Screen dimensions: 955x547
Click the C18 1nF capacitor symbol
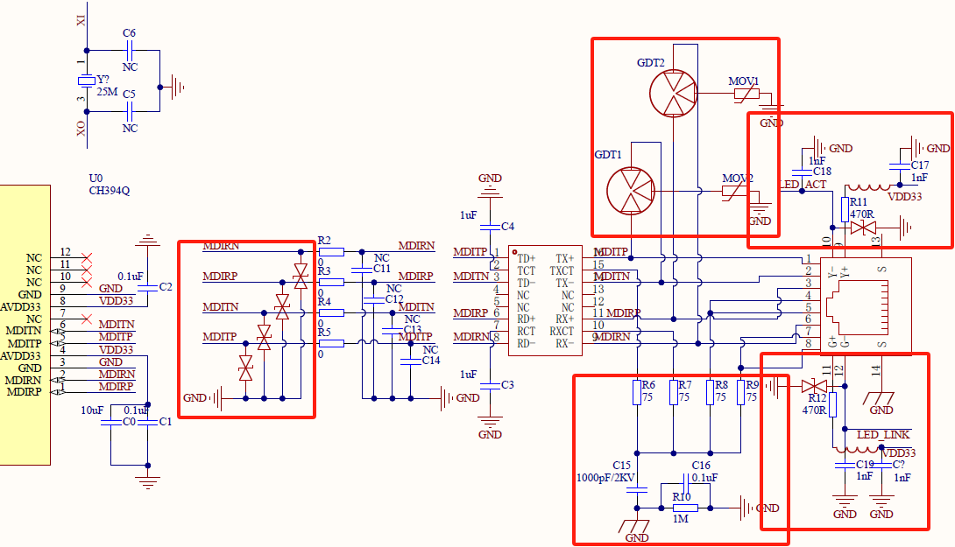[x=803, y=172]
